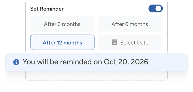Click the blue track of the reminder switch

point(152,8)
